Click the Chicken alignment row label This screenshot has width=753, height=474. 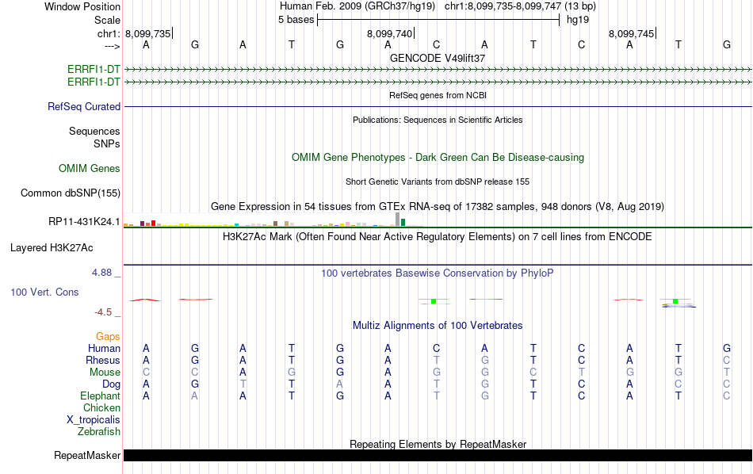101,407
